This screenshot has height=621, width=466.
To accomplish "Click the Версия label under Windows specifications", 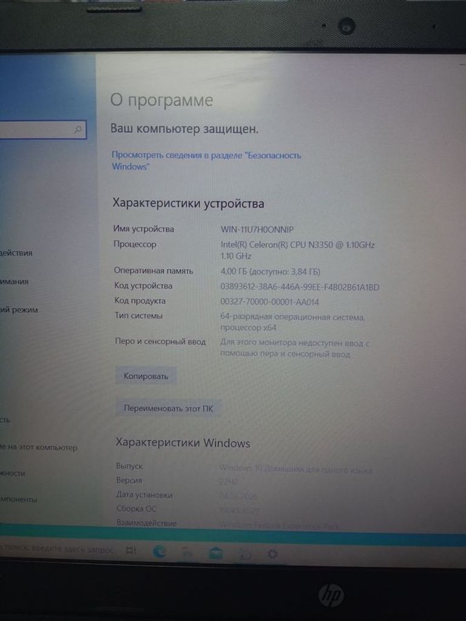I will (129, 480).
